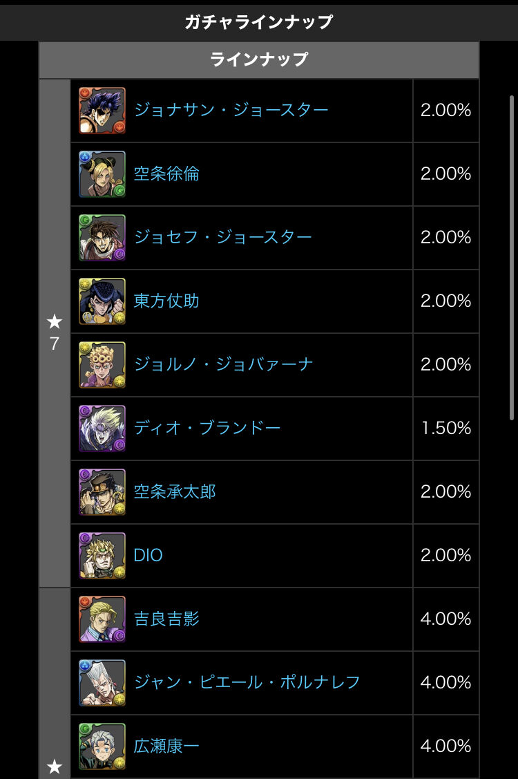Tap the ラインナップ table header
The width and height of the screenshot is (518, 779).
click(259, 60)
